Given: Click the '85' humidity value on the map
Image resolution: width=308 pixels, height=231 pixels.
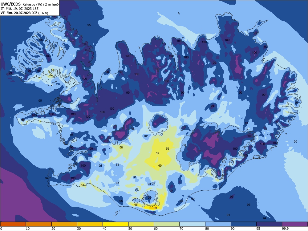Looking at the screenshot, I should 117,183.
